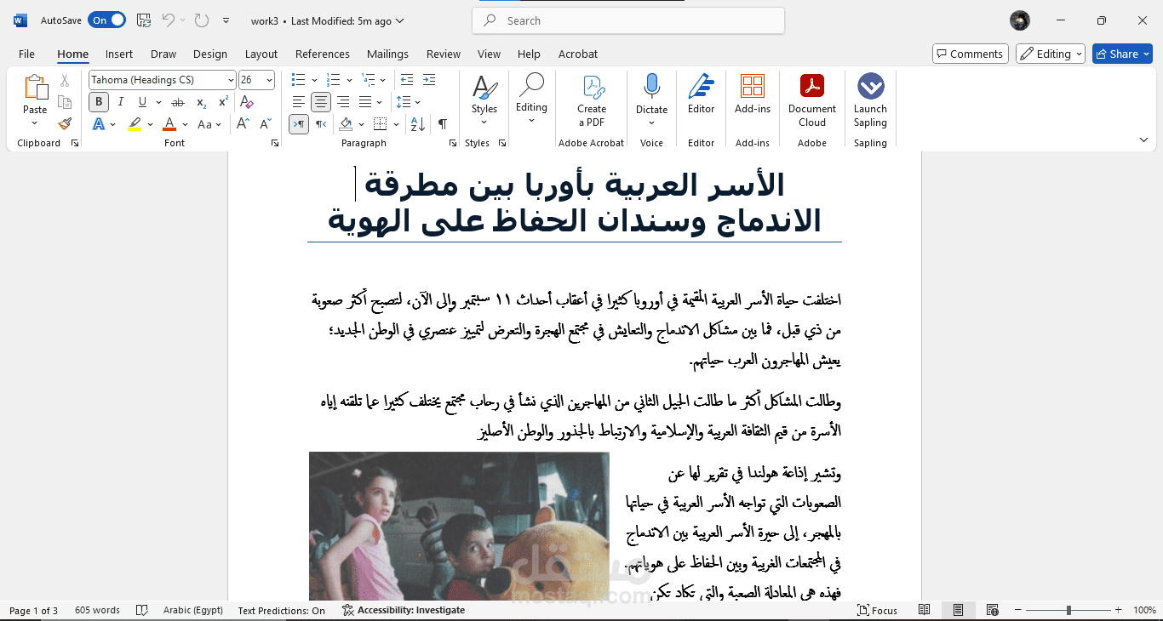Switch to the Design tab
1163x621 pixels.
tap(210, 54)
